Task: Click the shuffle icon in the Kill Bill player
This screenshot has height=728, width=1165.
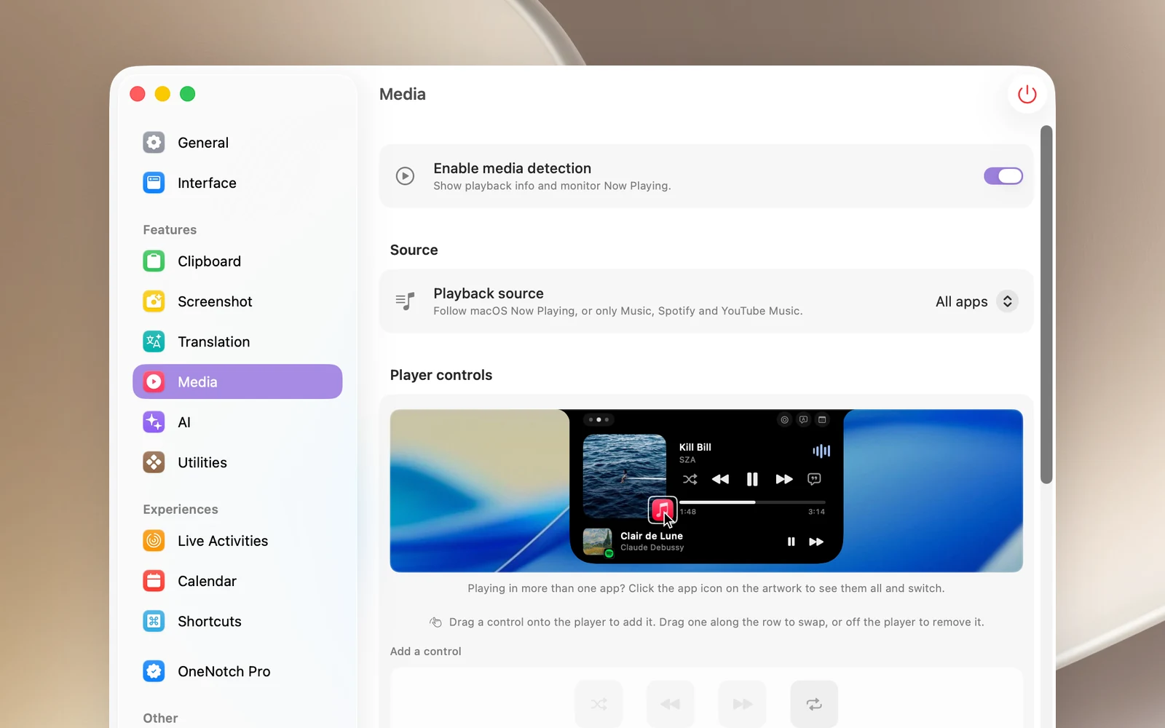Action: point(690,479)
